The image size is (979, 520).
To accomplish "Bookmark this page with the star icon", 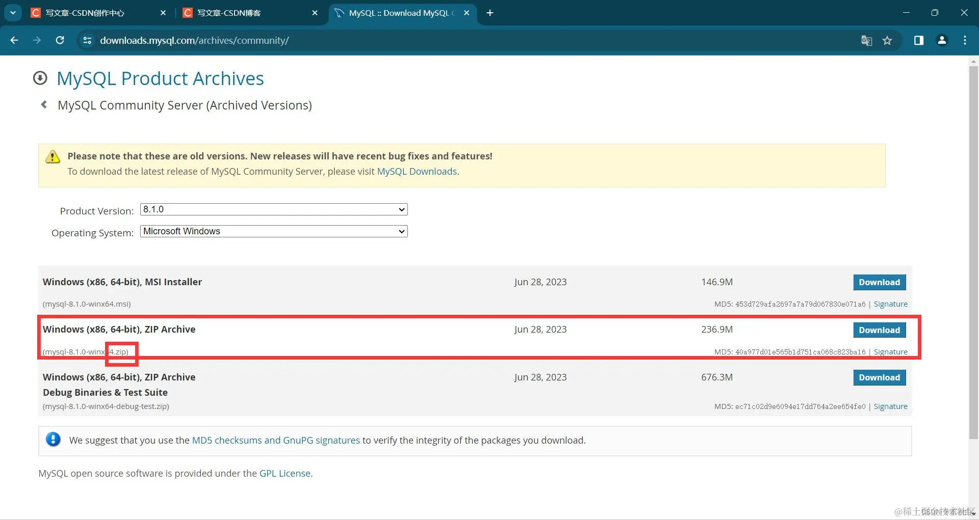I will [x=887, y=40].
